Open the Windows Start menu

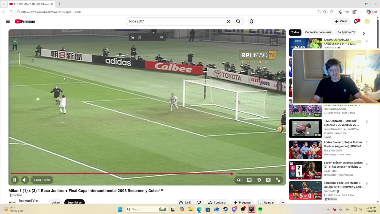coord(120,209)
